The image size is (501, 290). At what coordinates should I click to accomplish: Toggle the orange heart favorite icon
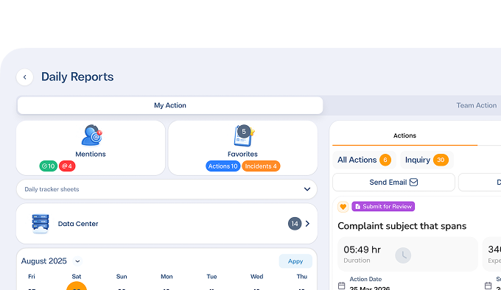(x=343, y=207)
